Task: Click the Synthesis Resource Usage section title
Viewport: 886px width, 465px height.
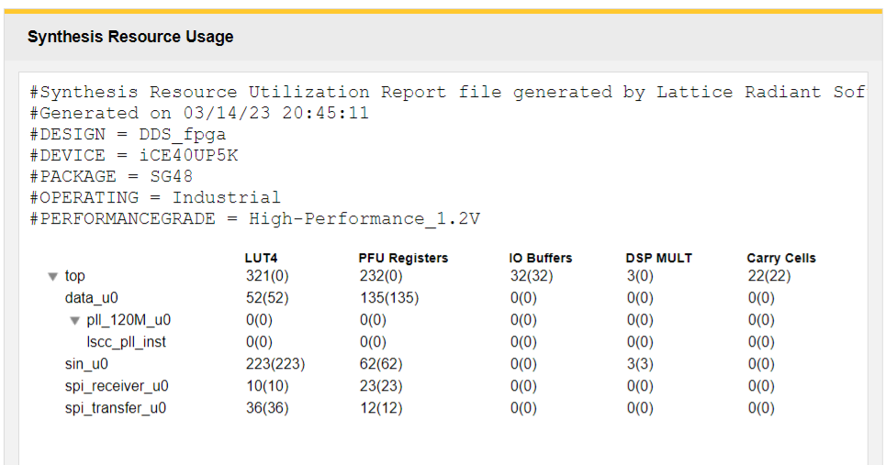Action: coord(130,38)
